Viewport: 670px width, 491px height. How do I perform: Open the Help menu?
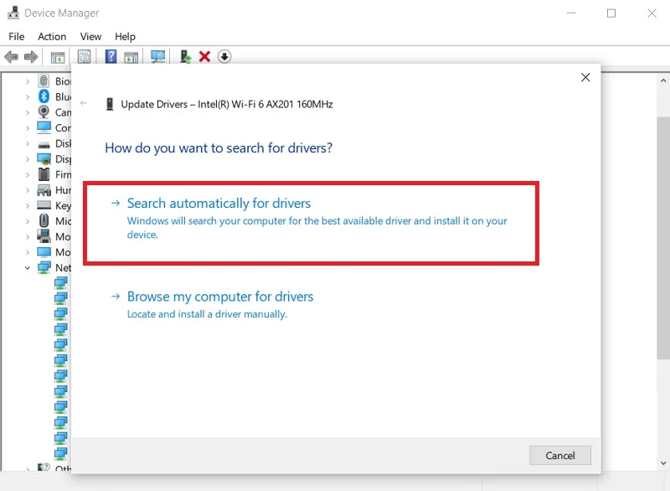[x=125, y=37]
